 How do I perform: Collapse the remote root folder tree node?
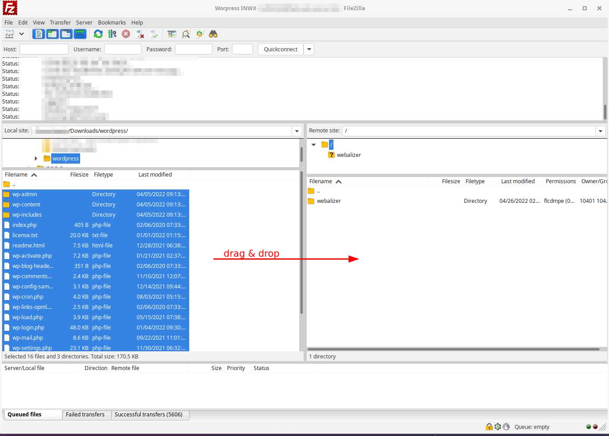(x=314, y=144)
